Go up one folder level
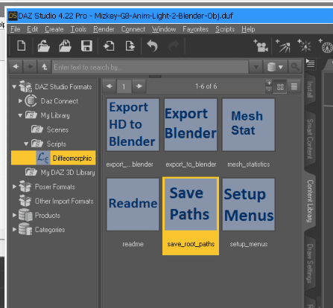The image size is (333, 308). point(44,67)
